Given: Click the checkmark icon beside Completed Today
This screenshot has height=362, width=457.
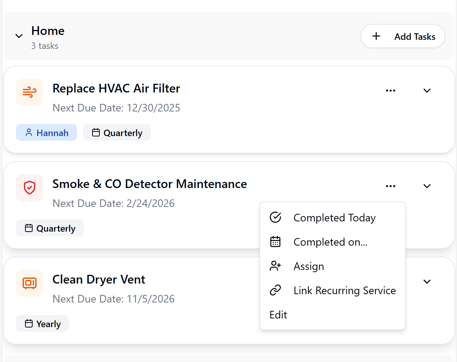Looking at the screenshot, I should pos(275,217).
